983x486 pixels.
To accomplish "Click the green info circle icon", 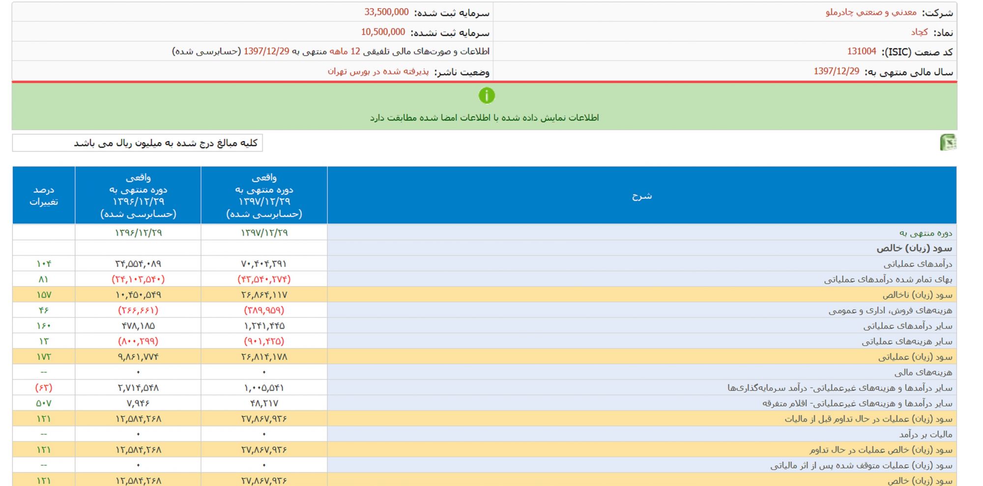I will [x=487, y=95].
